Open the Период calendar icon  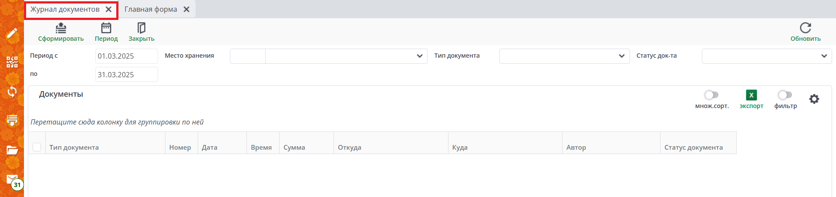pyautogui.click(x=106, y=28)
